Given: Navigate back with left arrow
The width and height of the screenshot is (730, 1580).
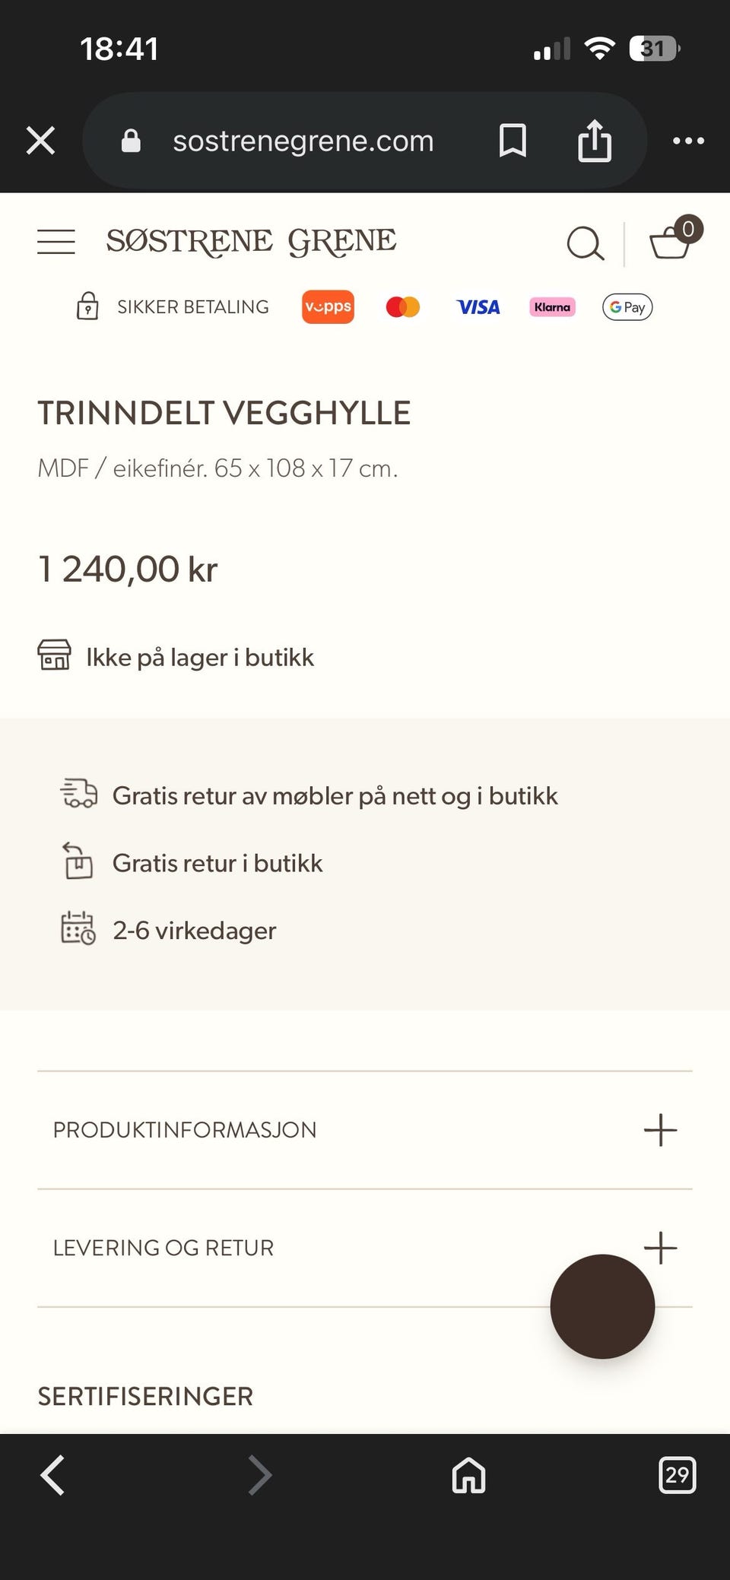Looking at the screenshot, I should pos(53,1475).
